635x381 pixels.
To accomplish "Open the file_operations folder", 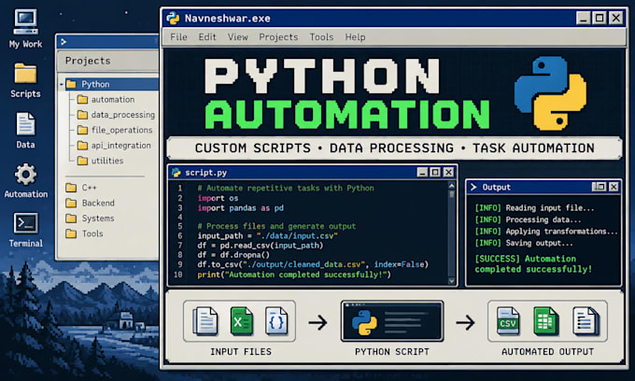I will click(x=115, y=130).
